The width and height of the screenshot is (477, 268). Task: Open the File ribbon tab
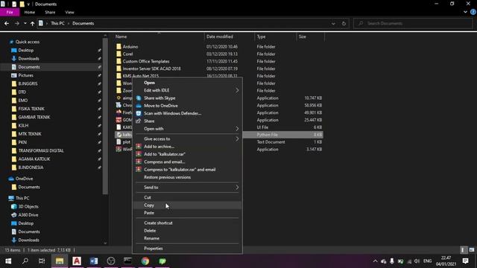(10, 12)
